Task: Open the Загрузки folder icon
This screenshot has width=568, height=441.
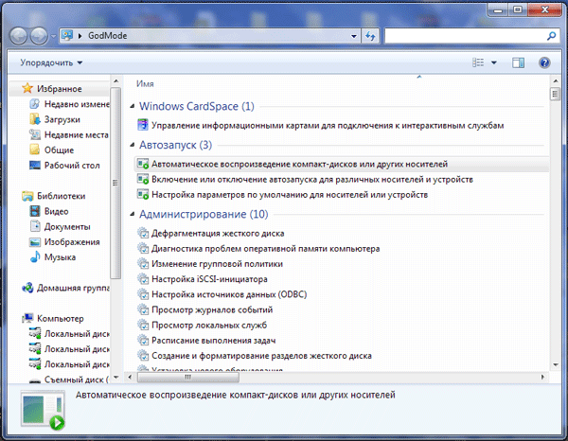Action: [x=34, y=119]
